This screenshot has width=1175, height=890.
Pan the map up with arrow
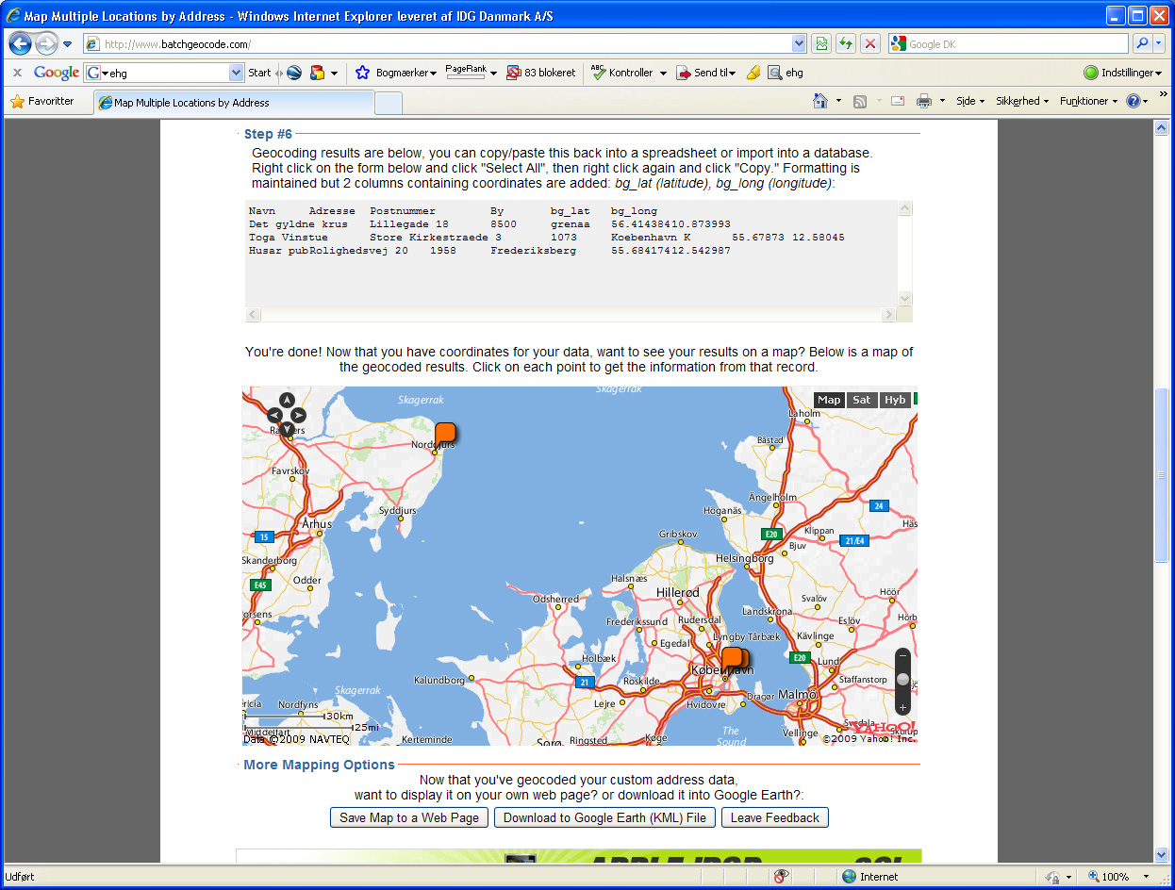287,400
